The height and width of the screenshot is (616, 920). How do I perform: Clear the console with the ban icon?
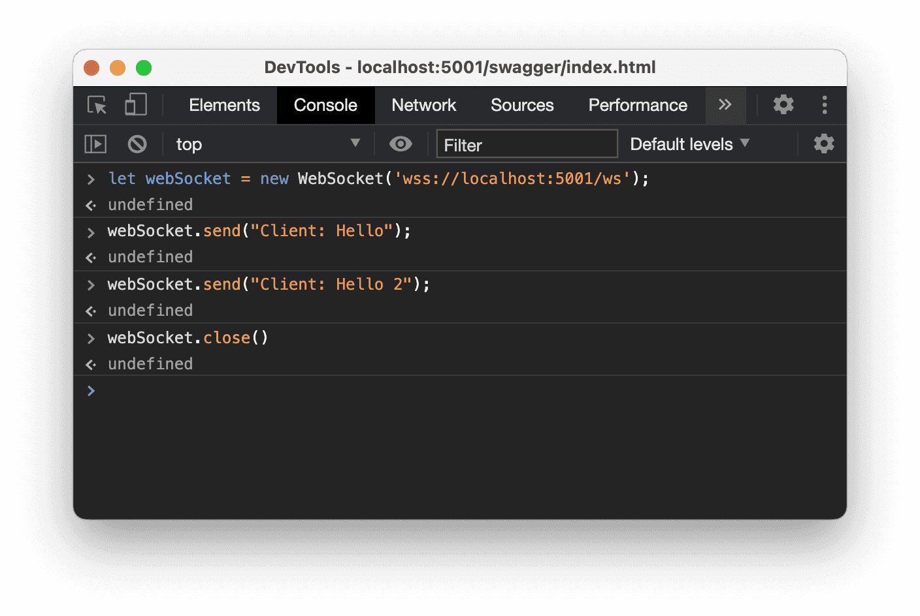point(137,144)
